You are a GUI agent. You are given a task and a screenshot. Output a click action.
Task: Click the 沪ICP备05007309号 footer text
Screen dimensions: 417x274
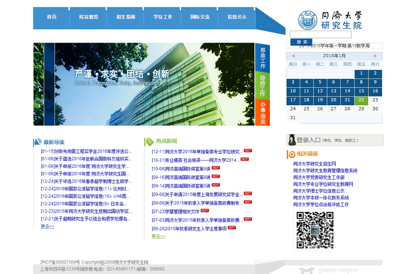[60, 262]
